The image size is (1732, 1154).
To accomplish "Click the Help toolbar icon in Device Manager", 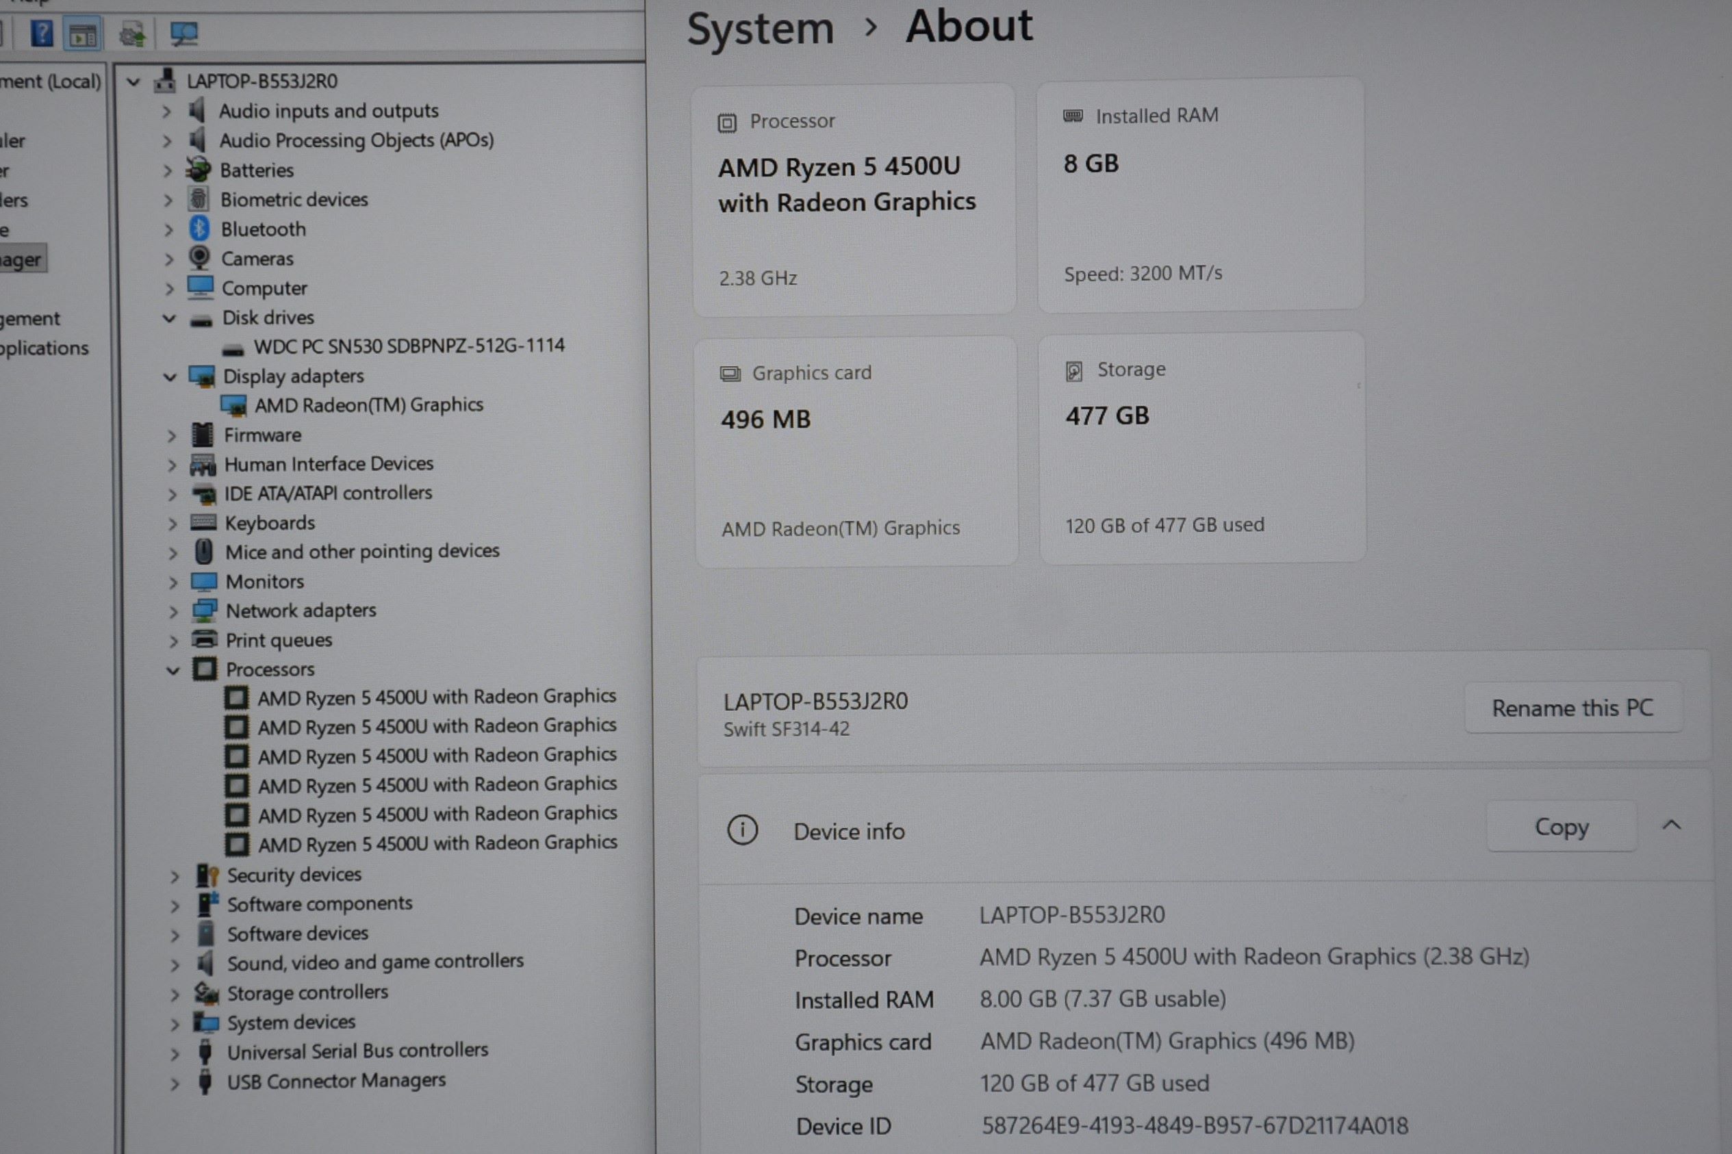I will tap(42, 33).
